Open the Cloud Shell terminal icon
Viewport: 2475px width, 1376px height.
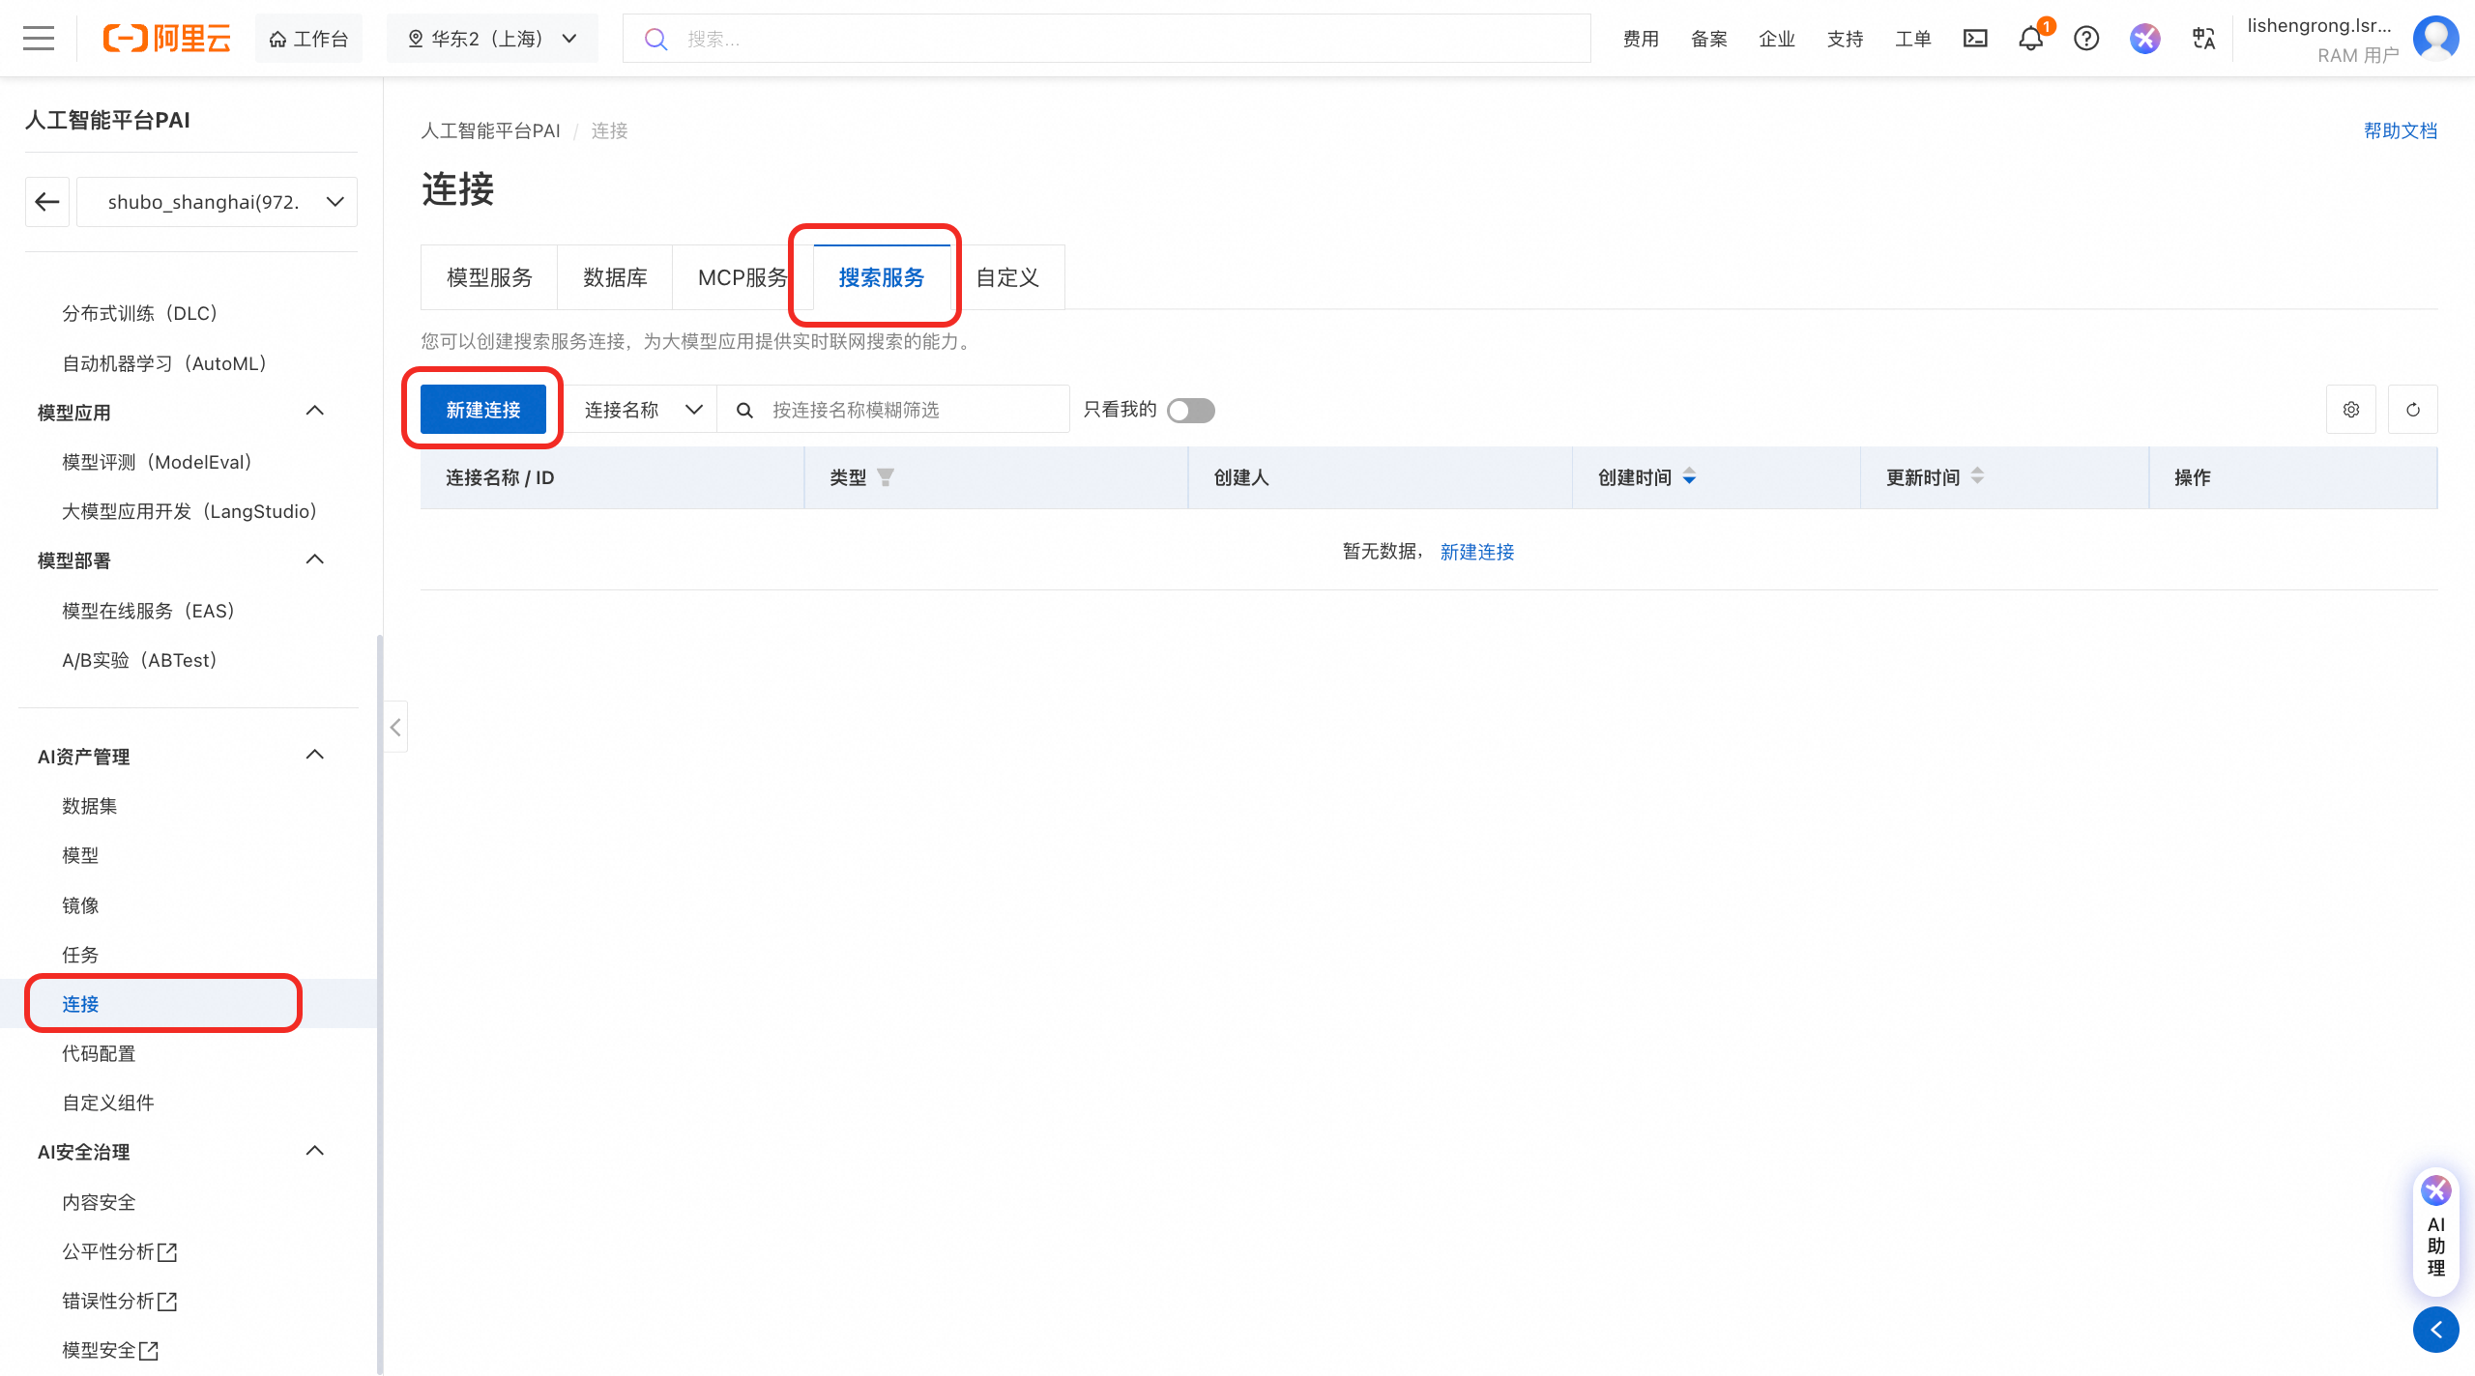pyautogui.click(x=1975, y=39)
